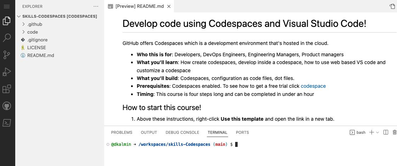Open the Run and Debug view
Screen dimensions: 397x166
click(x=7, y=72)
